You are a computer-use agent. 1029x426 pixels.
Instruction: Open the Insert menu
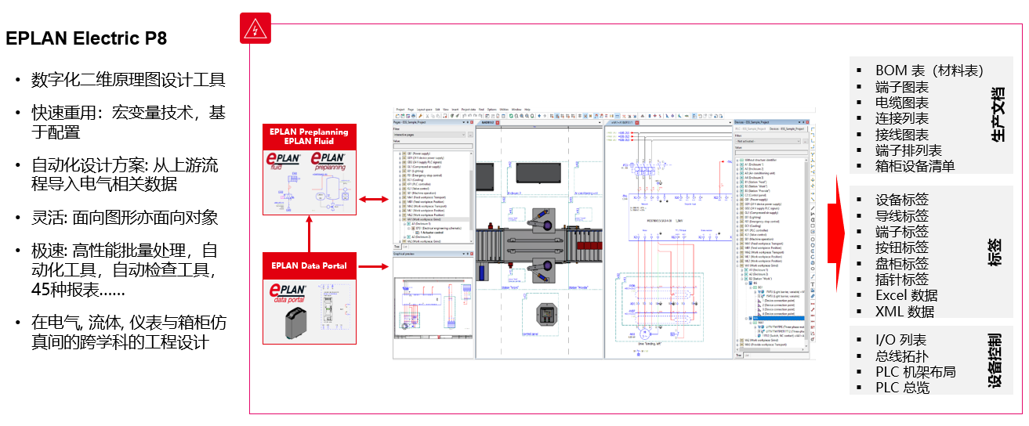[x=455, y=110]
